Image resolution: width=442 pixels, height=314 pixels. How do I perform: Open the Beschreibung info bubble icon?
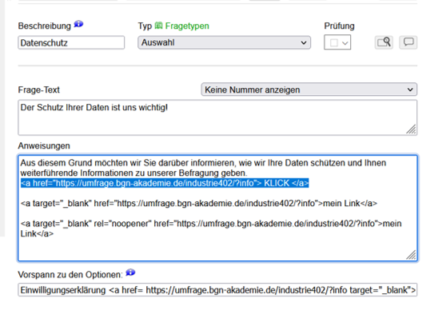(x=78, y=24)
